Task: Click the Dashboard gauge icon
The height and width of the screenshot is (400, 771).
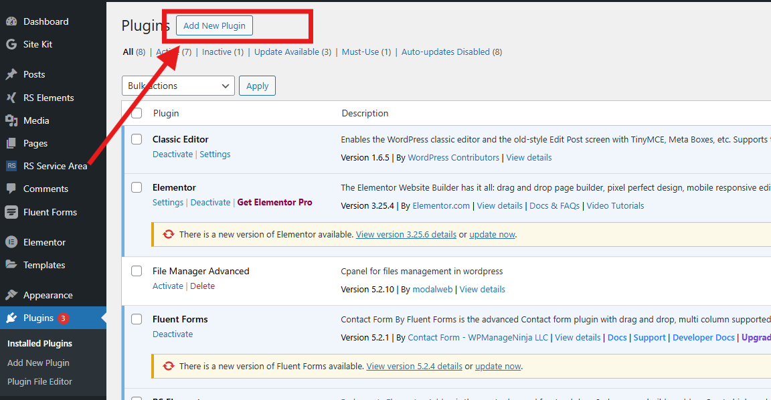Action: pyautogui.click(x=11, y=21)
